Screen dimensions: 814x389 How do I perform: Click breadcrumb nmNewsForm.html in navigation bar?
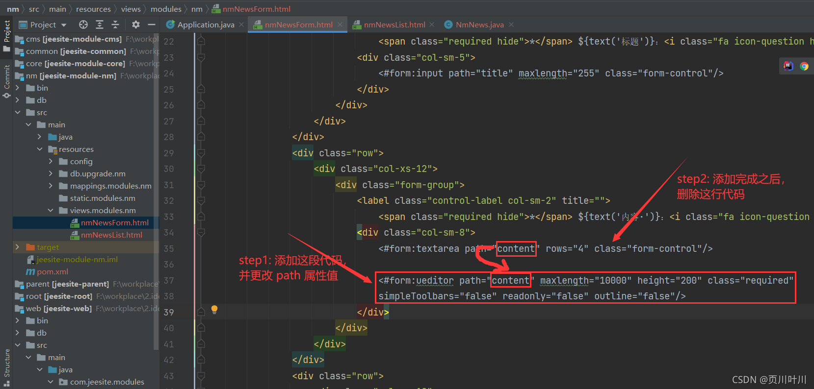(x=251, y=9)
